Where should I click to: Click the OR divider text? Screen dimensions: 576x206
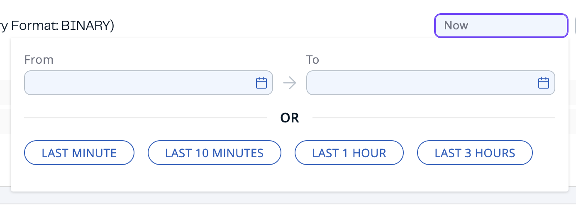[x=290, y=118]
